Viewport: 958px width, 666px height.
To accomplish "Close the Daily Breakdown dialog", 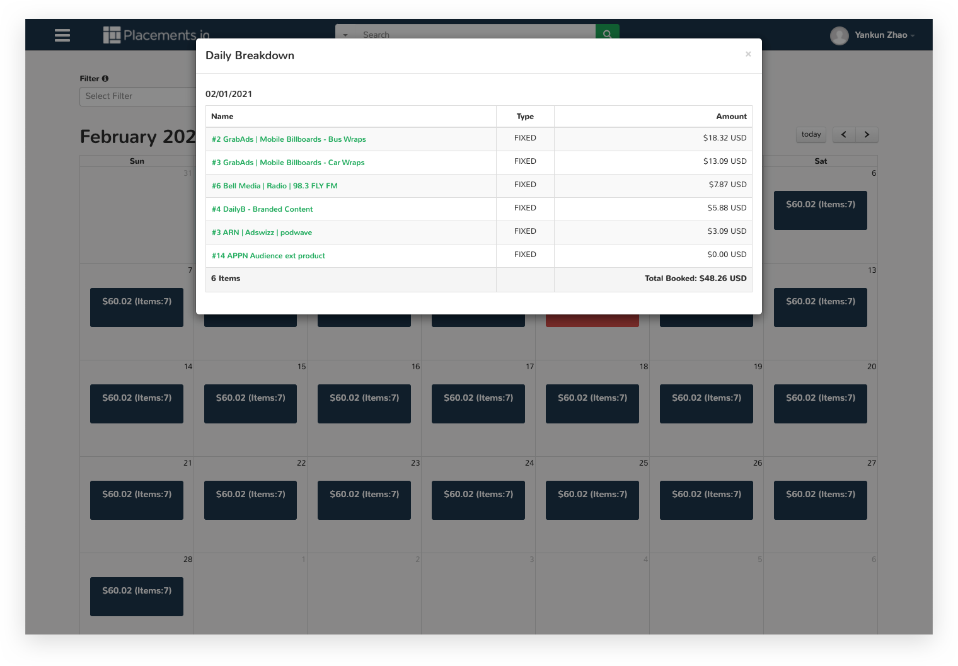I will [x=747, y=54].
